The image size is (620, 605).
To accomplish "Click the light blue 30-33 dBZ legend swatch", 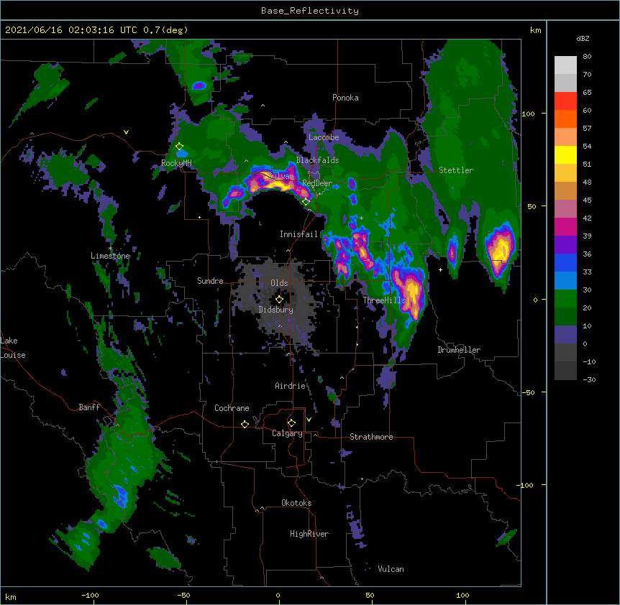I will click(x=565, y=281).
